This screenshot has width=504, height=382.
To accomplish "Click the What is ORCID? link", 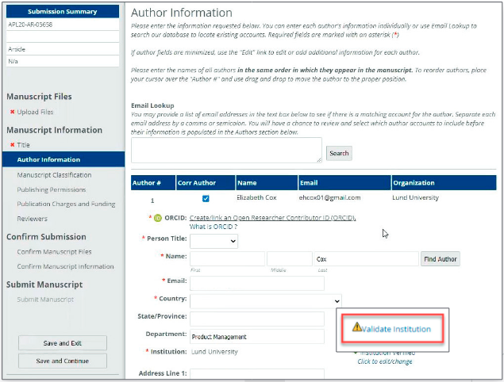I will coord(214,227).
